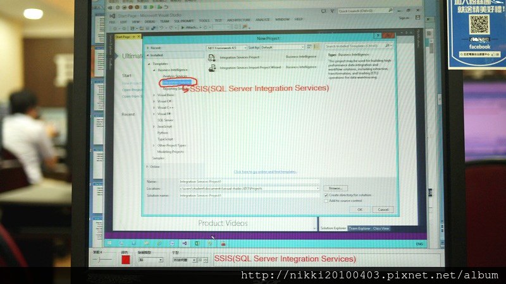Open the SQL PROMPT menu
Viewport: 506px width, 284px height.
coord(183,21)
